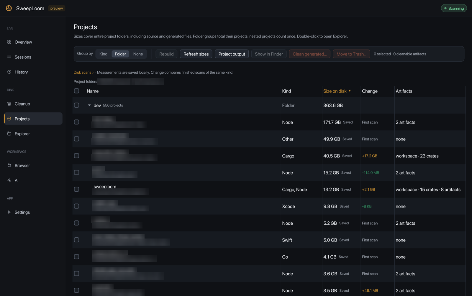Open the Sessions list icon
Viewport: 472px width, 296px height.
[x=9, y=57]
